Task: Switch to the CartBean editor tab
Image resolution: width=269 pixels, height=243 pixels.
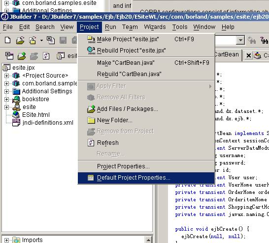Action: tap(227, 54)
